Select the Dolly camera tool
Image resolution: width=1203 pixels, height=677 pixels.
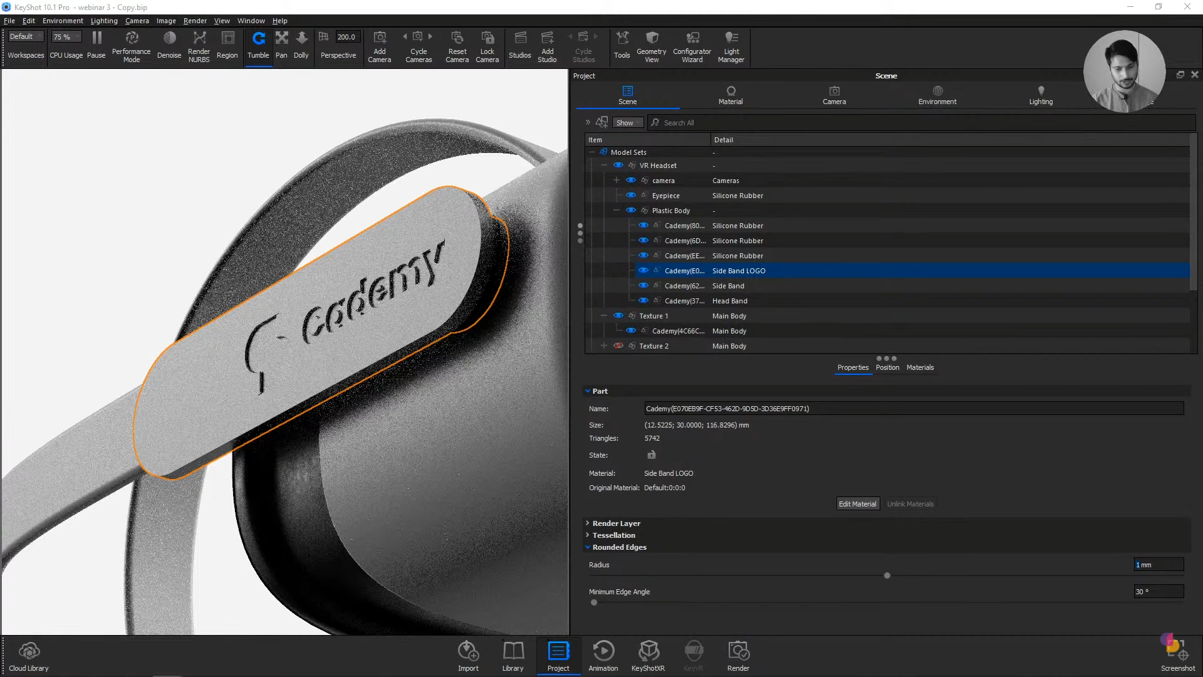[x=301, y=45]
